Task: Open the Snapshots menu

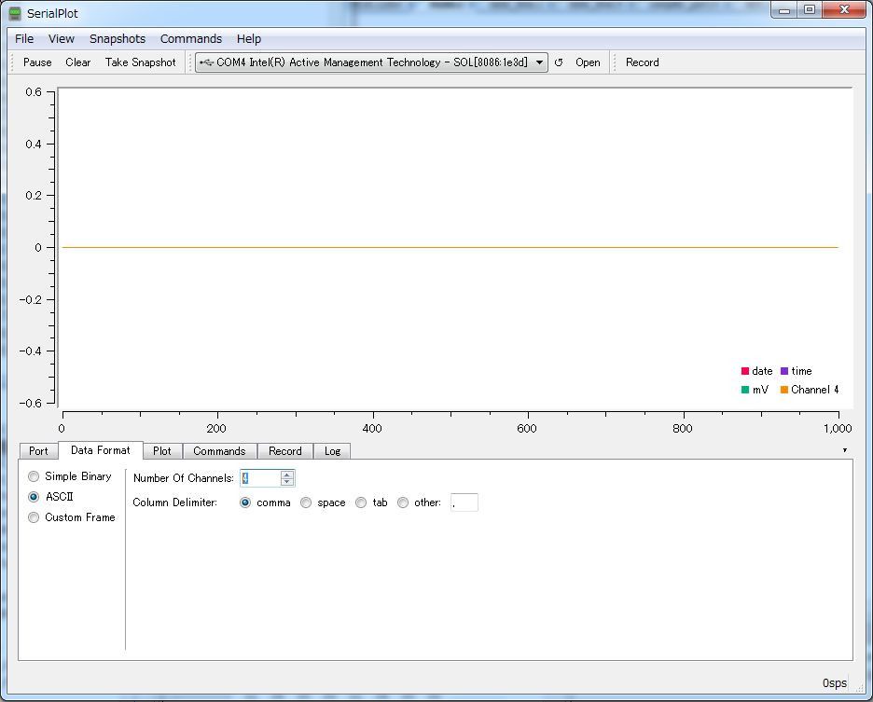Action: click(x=118, y=39)
